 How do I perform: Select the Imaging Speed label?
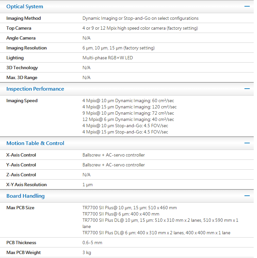(22, 100)
